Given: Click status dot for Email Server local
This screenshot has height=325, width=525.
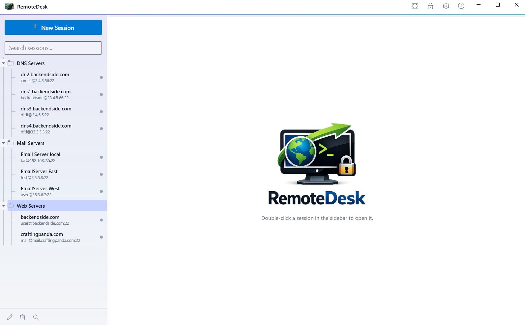Looking at the screenshot, I should pos(101,157).
